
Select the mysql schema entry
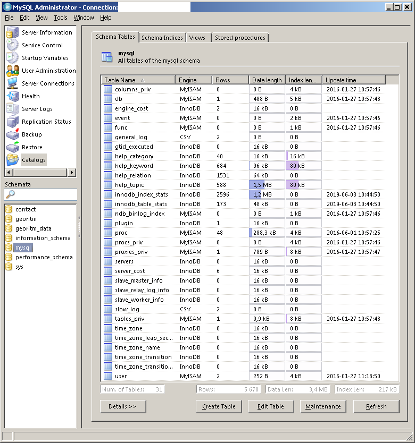23,248
